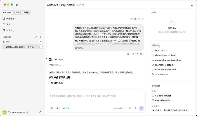Switch to the Work tab
197x116 pixels.
(x=7, y=13)
